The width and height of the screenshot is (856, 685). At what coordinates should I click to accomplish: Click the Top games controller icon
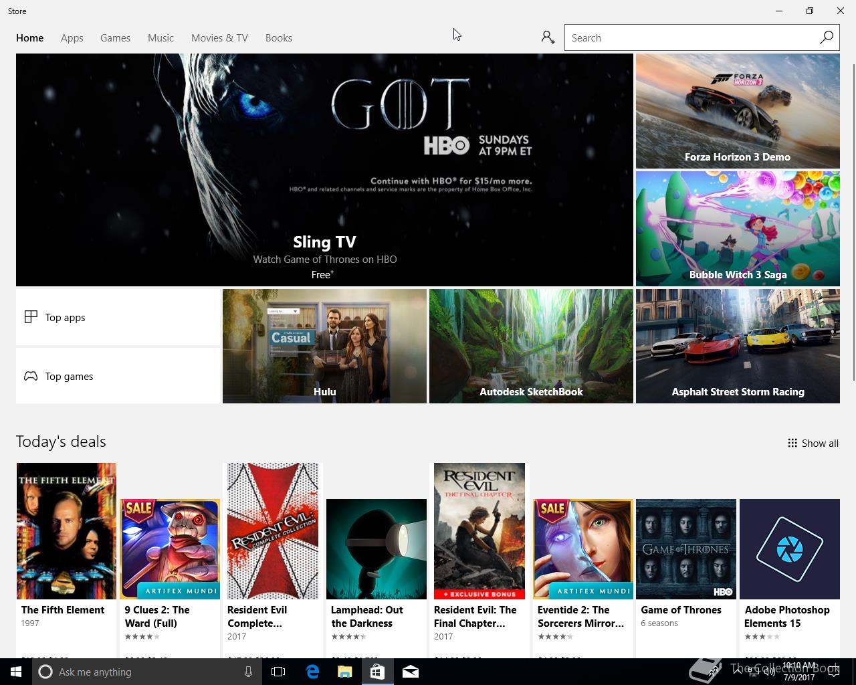point(31,376)
